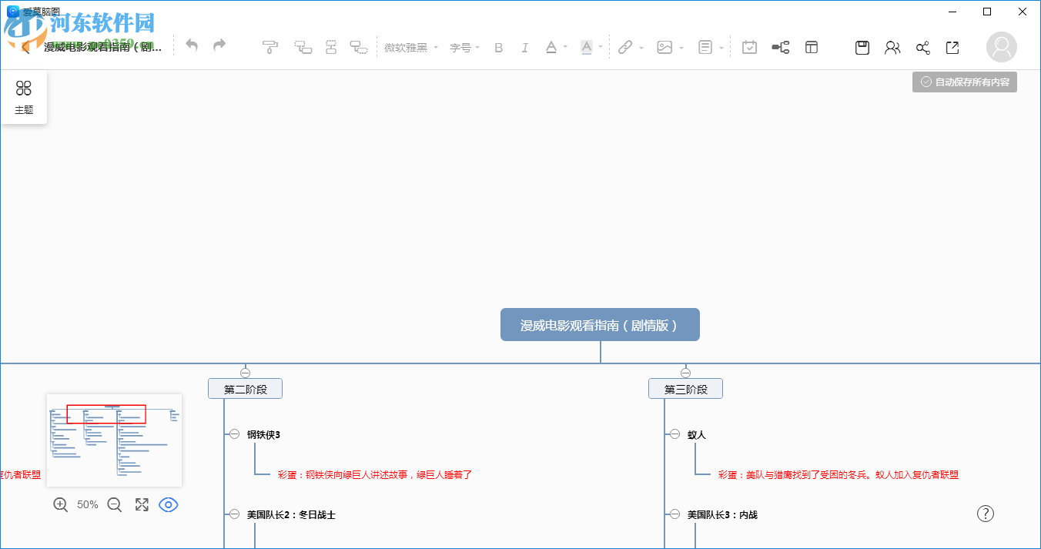The height and width of the screenshot is (549, 1041).
Task: Open the 字号 font size dropdown
Action: (x=464, y=48)
